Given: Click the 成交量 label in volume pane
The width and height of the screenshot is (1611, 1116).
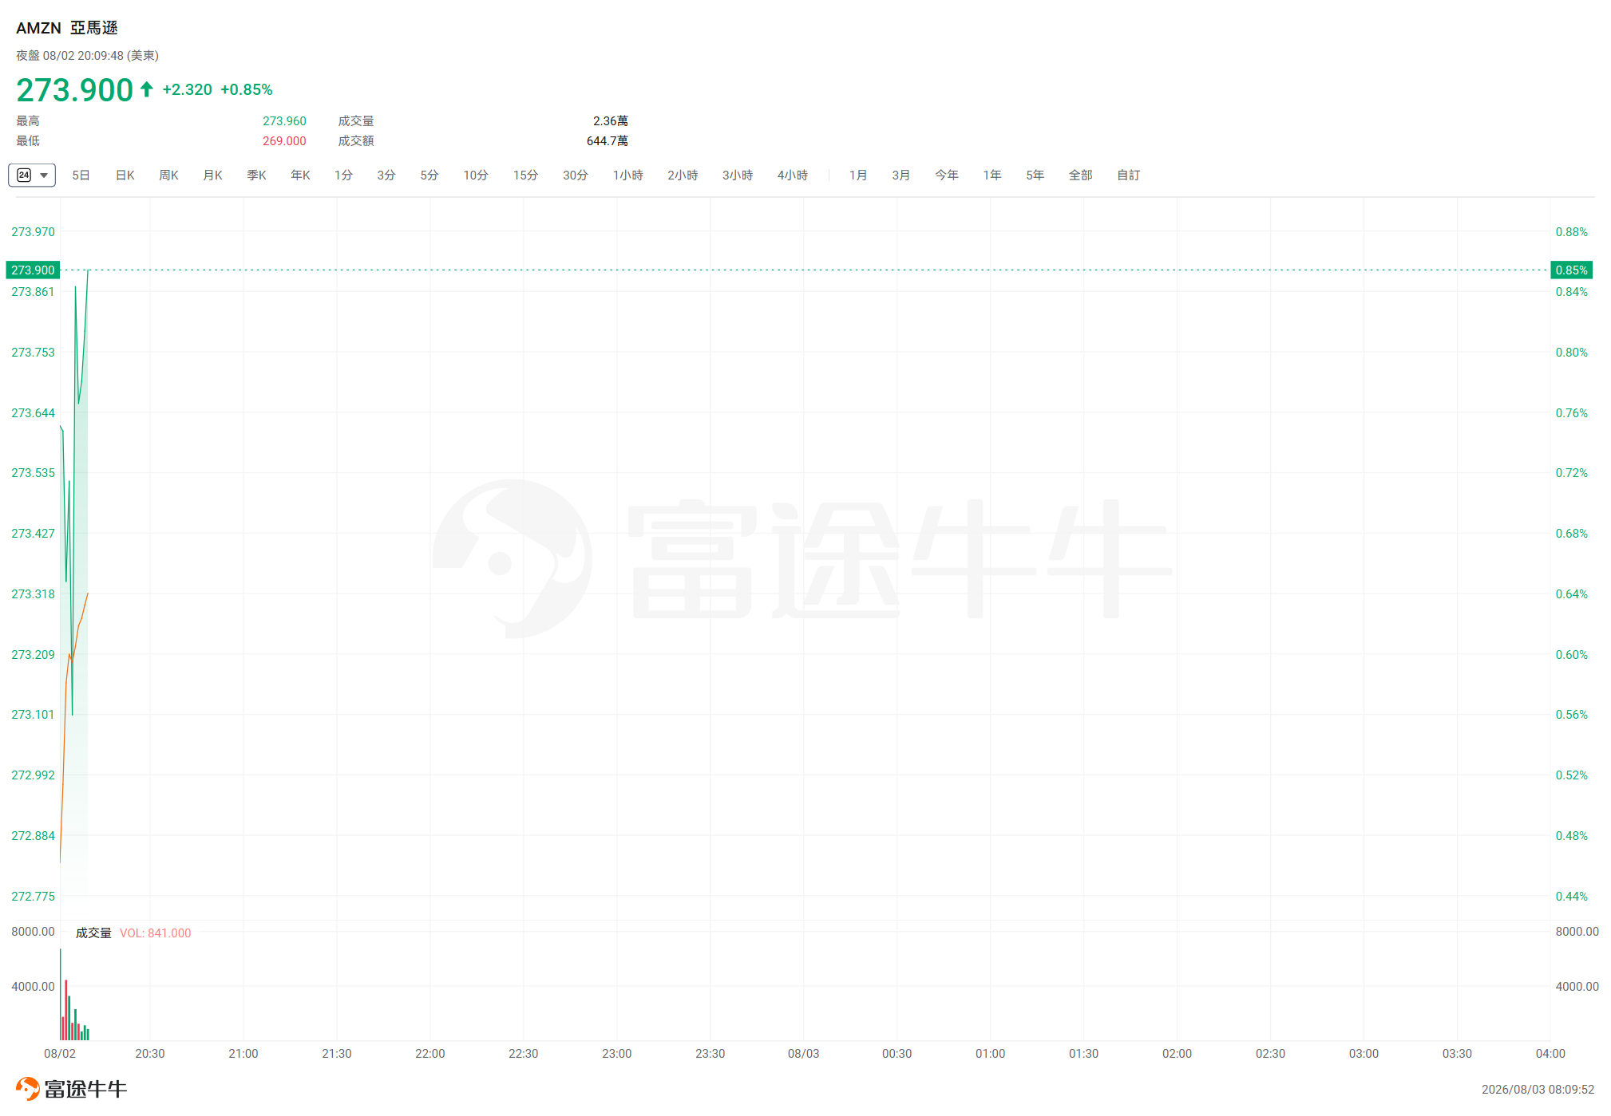Looking at the screenshot, I should (93, 933).
